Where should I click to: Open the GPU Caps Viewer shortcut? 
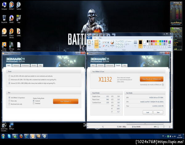pos(11,46)
